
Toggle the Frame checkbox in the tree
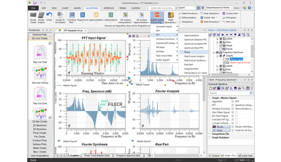tap(221, 49)
